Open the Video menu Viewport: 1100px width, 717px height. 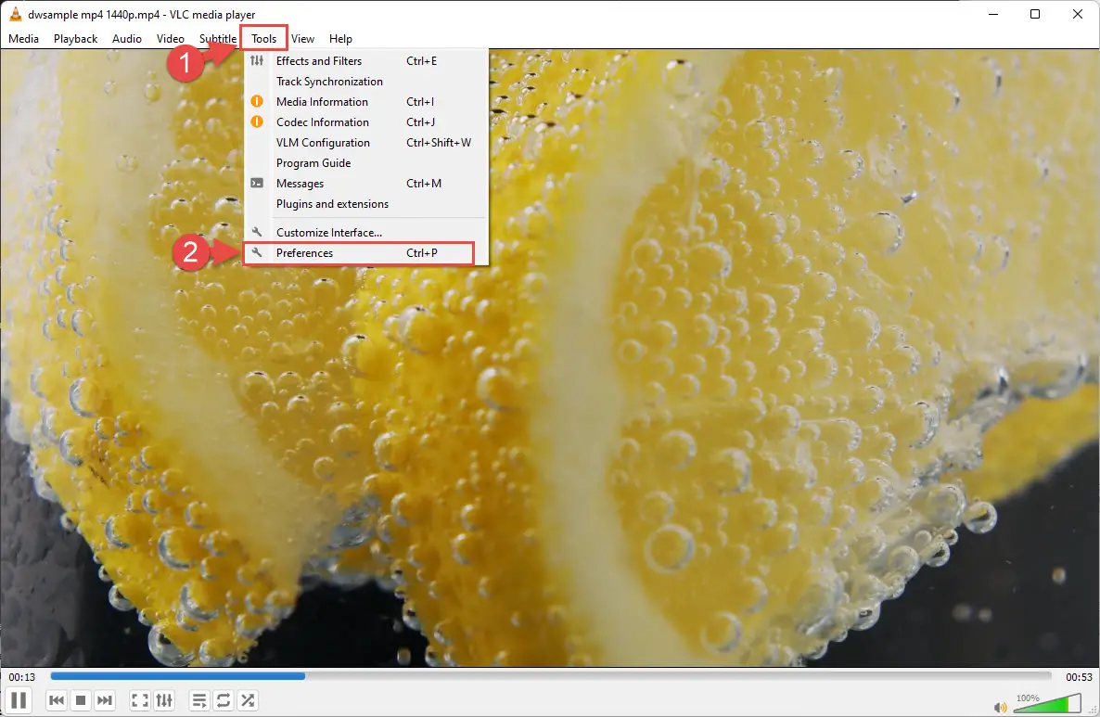(171, 39)
